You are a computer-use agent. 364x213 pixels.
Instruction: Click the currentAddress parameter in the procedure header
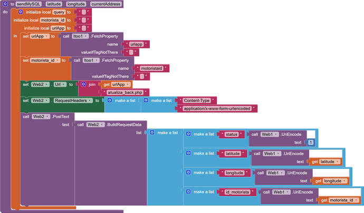pyautogui.click(x=106, y=4)
